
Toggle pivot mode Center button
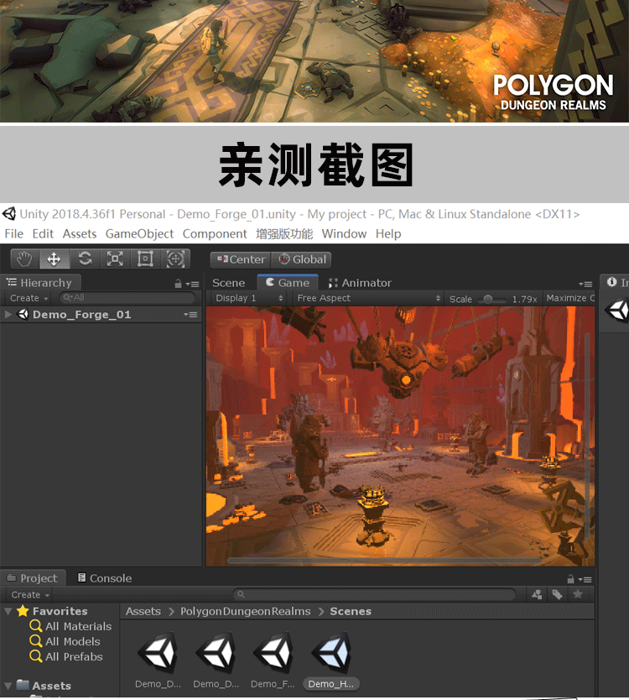(241, 259)
